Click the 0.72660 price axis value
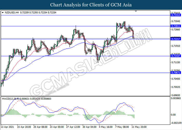The image size is (182, 130). pos(176,29)
